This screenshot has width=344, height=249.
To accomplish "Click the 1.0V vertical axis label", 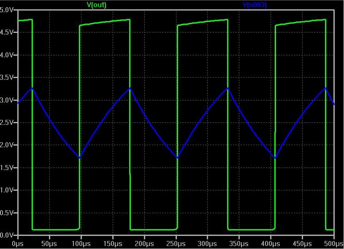I will 7,190.
